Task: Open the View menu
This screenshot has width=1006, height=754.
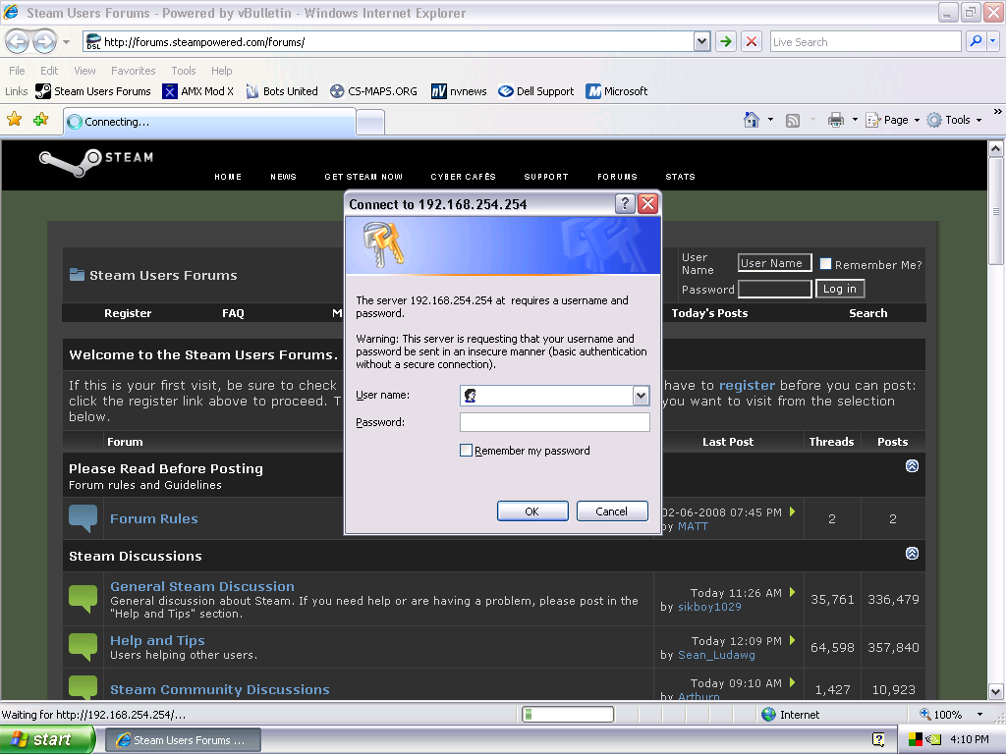Action: click(84, 71)
